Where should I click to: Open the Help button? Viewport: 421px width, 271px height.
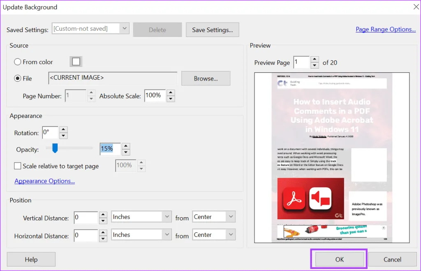click(x=31, y=260)
